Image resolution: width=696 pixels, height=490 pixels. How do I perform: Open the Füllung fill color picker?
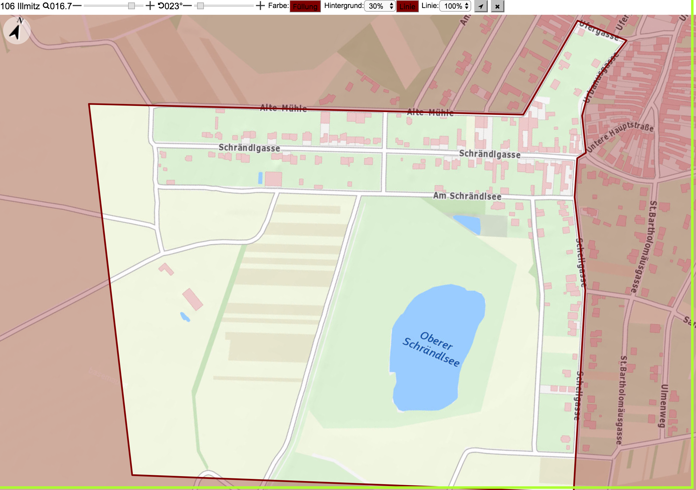[305, 6]
